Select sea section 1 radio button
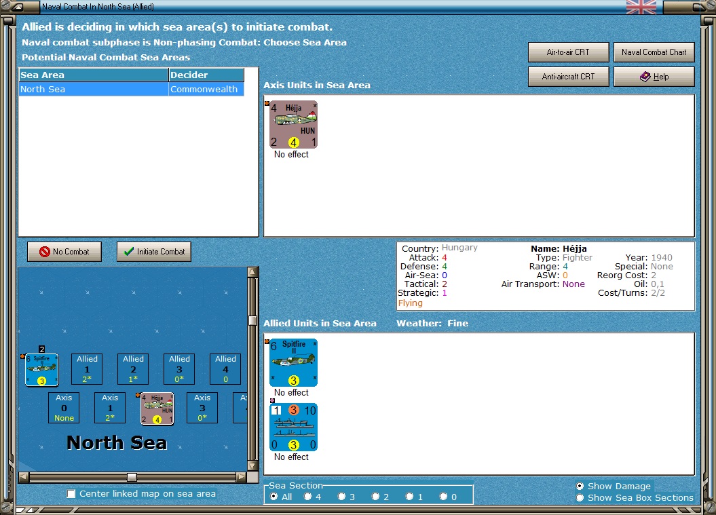The image size is (716, 515). (410, 496)
